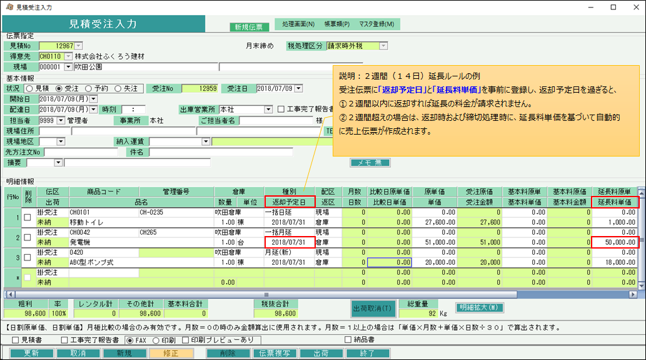Viewport: 646px width, 360px height.
Task: Expand the 出庫営業所 dropdown
Action: 268,110
